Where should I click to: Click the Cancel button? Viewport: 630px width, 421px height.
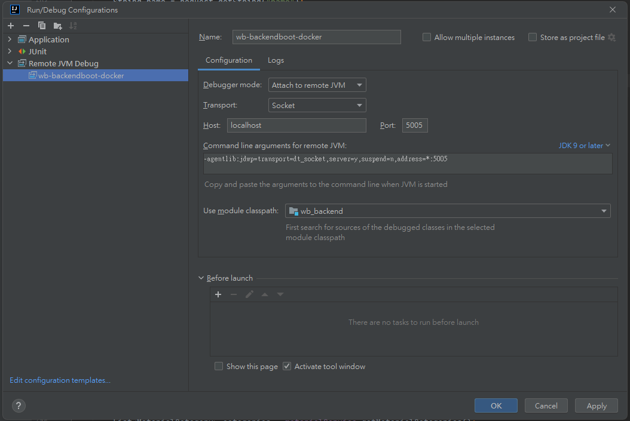point(546,405)
